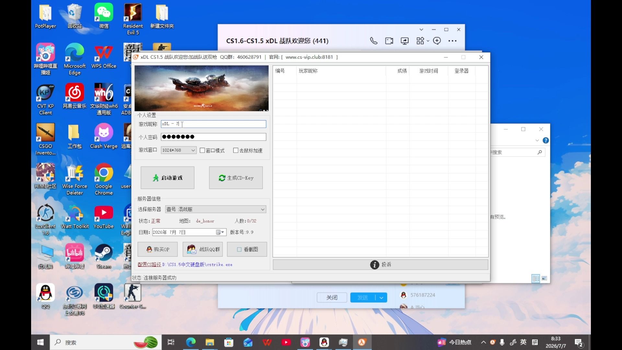The height and width of the screenshot is (350, 622).
Task: Open Microsoft Store from taskbar
Action: tap(229, 342)
